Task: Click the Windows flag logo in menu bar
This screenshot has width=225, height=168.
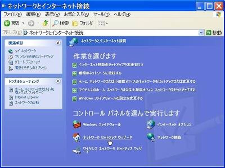Action: 219,15
